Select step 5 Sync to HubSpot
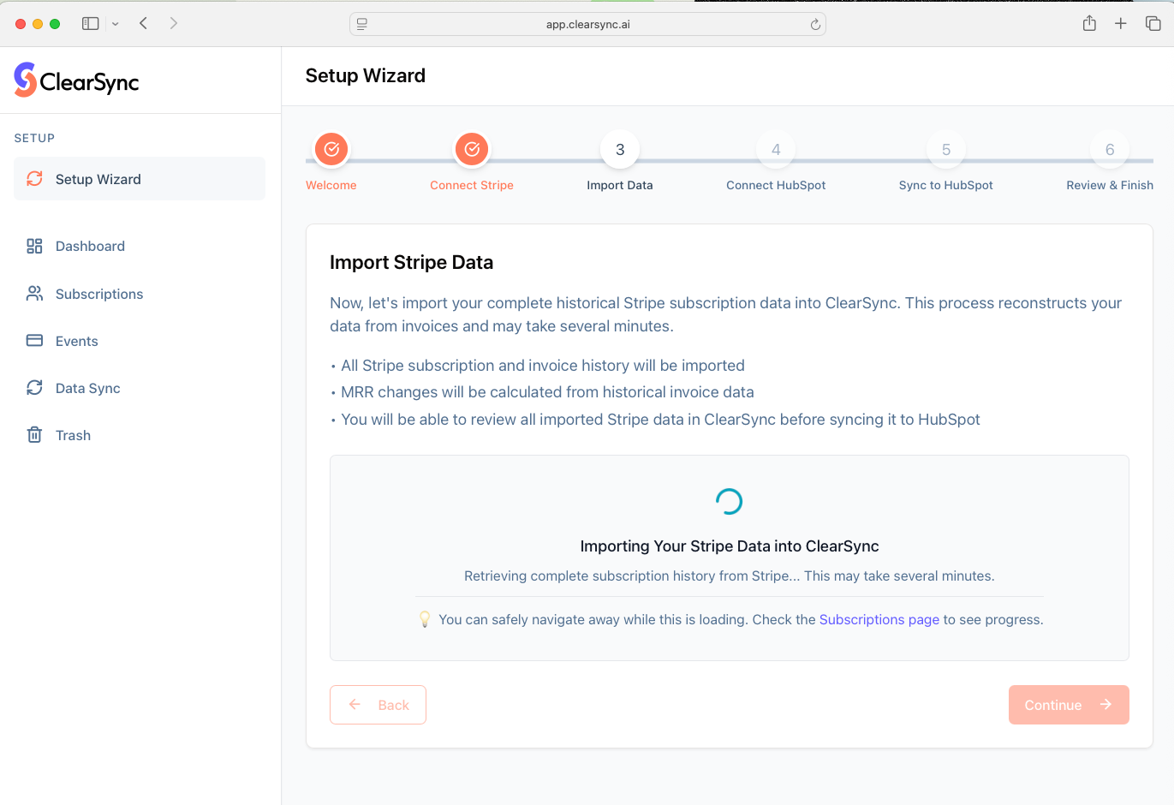Viewport: 1174px width, 805px height. pyautogui.click(x=945, y=149)
